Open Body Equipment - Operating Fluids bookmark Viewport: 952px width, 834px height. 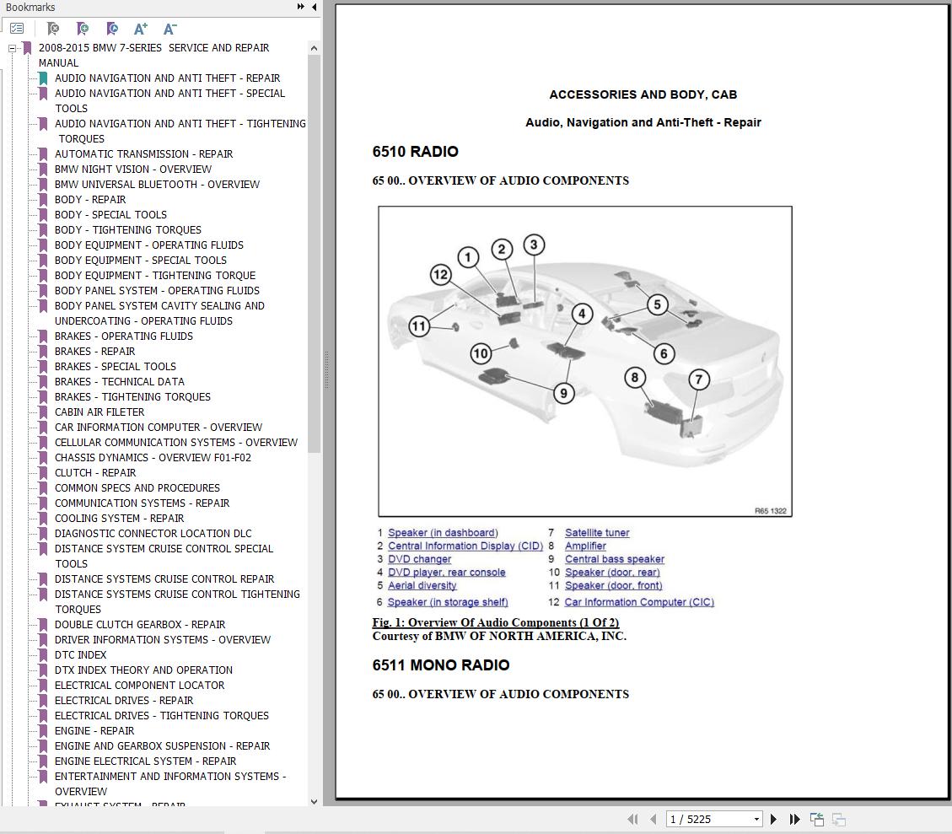click(148, 245)
